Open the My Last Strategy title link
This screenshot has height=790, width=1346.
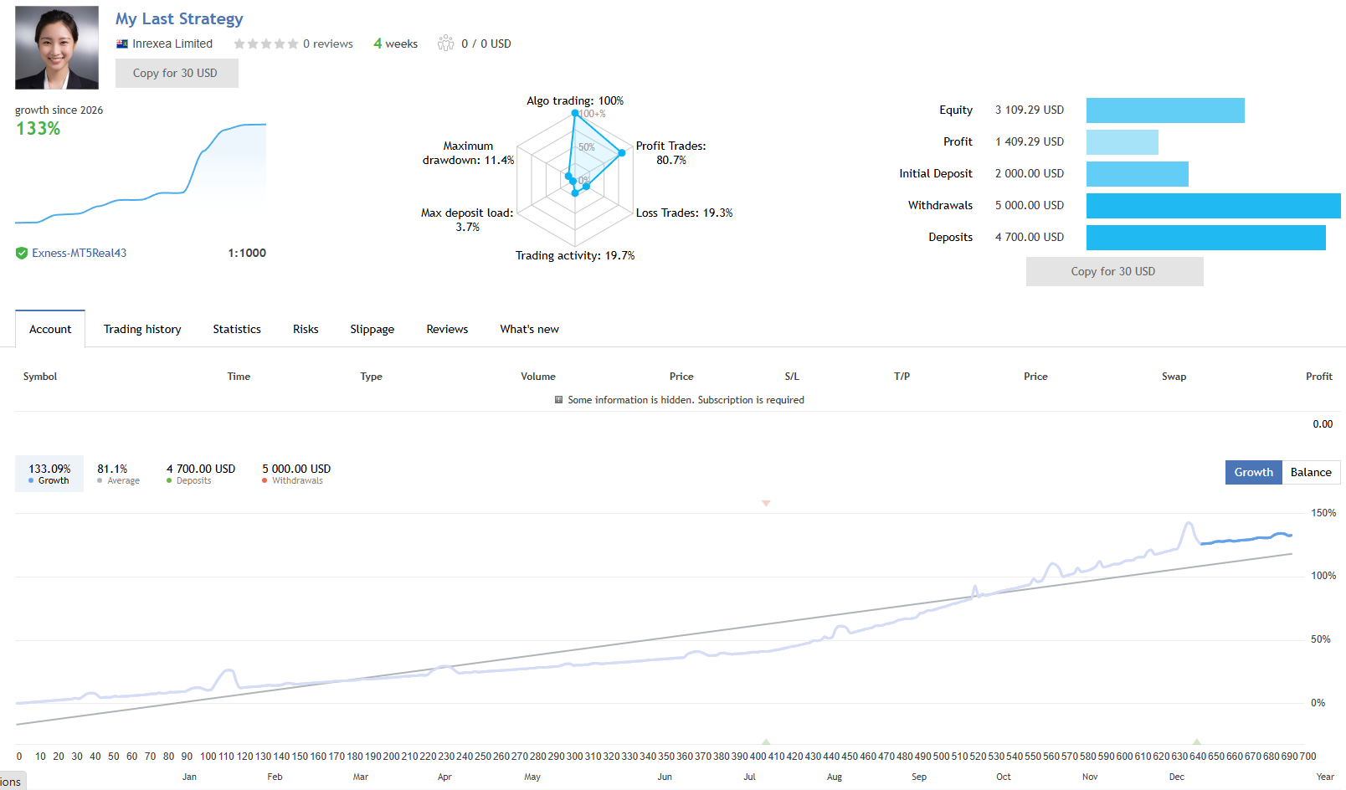click(179, 18)
